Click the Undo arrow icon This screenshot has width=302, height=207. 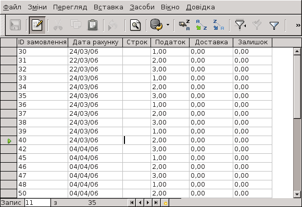pyautogui.click(x=113, y=25)
